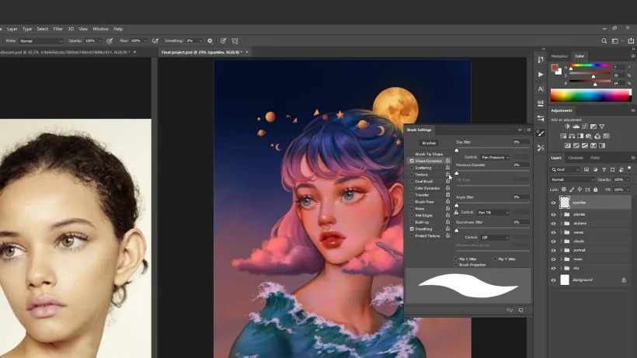
Task: Add Brightness/Contrast adjustment sun icon
Action: pyautogui.click(x=567, y=127)
